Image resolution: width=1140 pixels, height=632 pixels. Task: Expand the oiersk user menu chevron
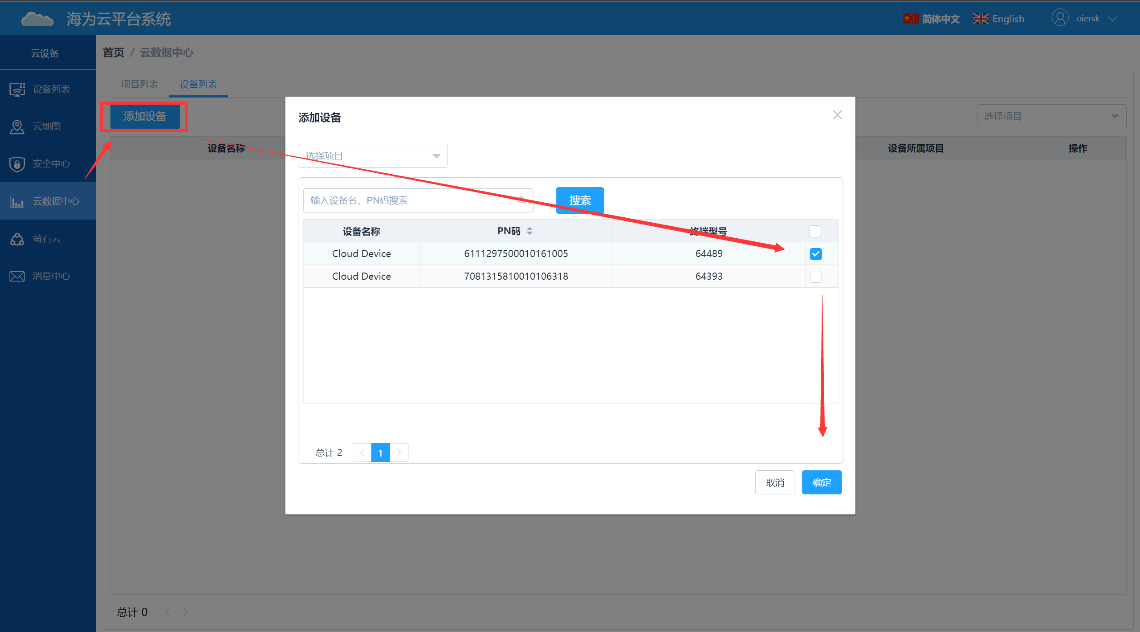[1113, 19]
